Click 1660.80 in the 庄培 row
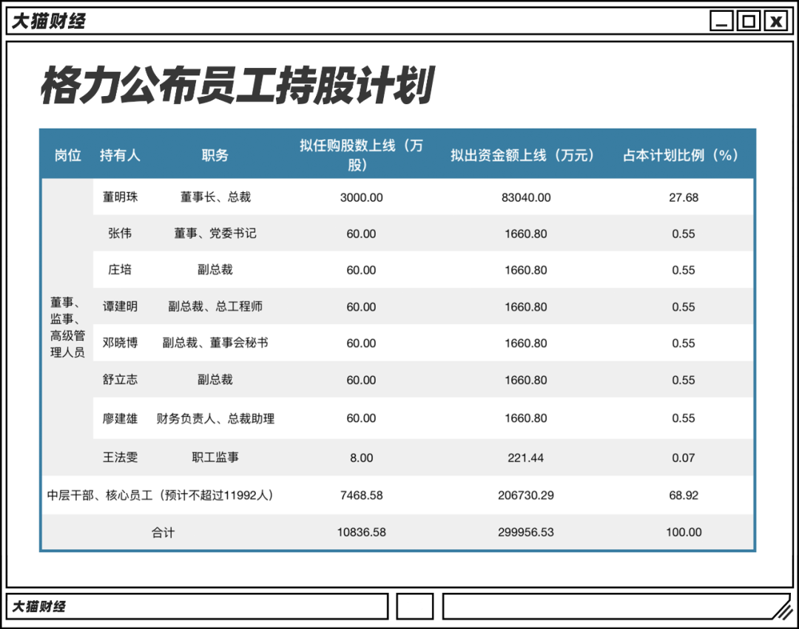799x629 pixels. tap(526, 270)
